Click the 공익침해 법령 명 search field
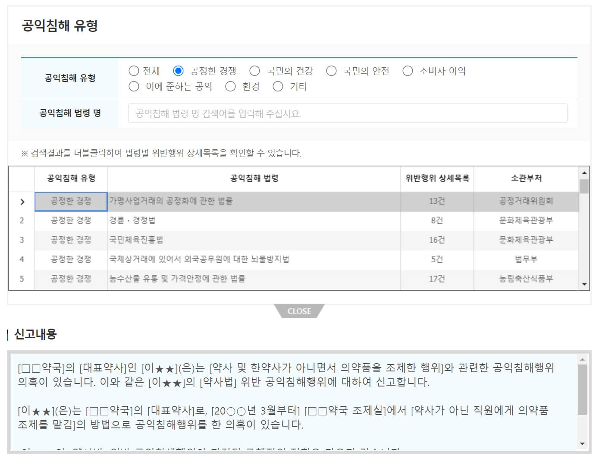 click(349, 113)
